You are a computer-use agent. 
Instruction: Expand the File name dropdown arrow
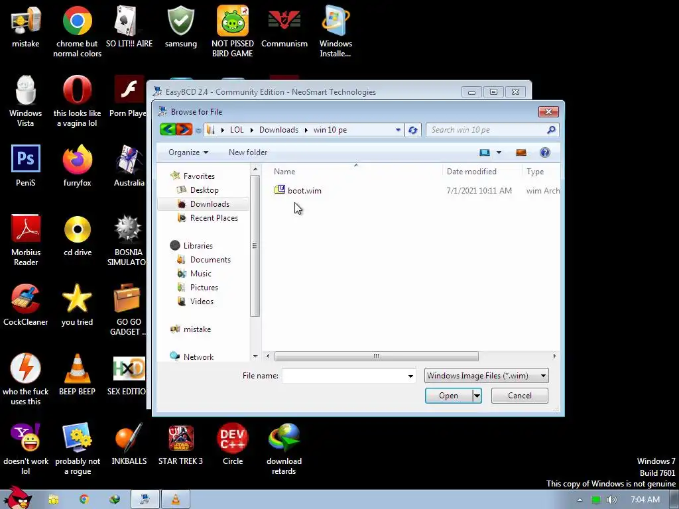click(410, 376)
